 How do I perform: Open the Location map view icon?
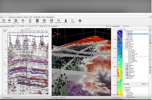16,21
